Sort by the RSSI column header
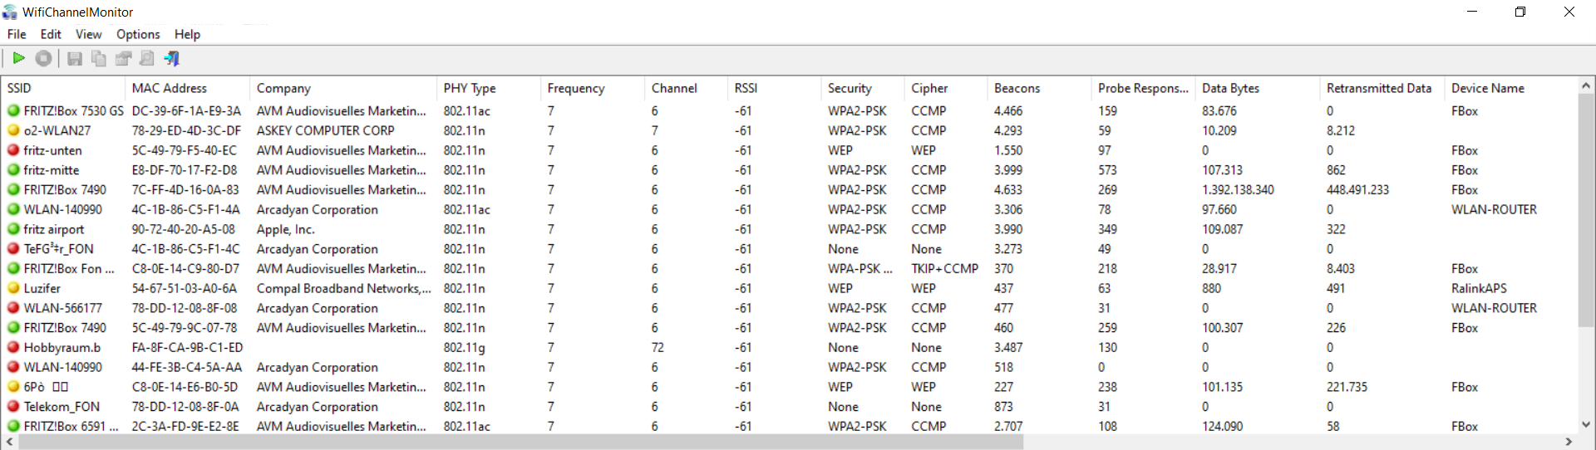Viewport: 1596px width, 450px height. point(775,88)
